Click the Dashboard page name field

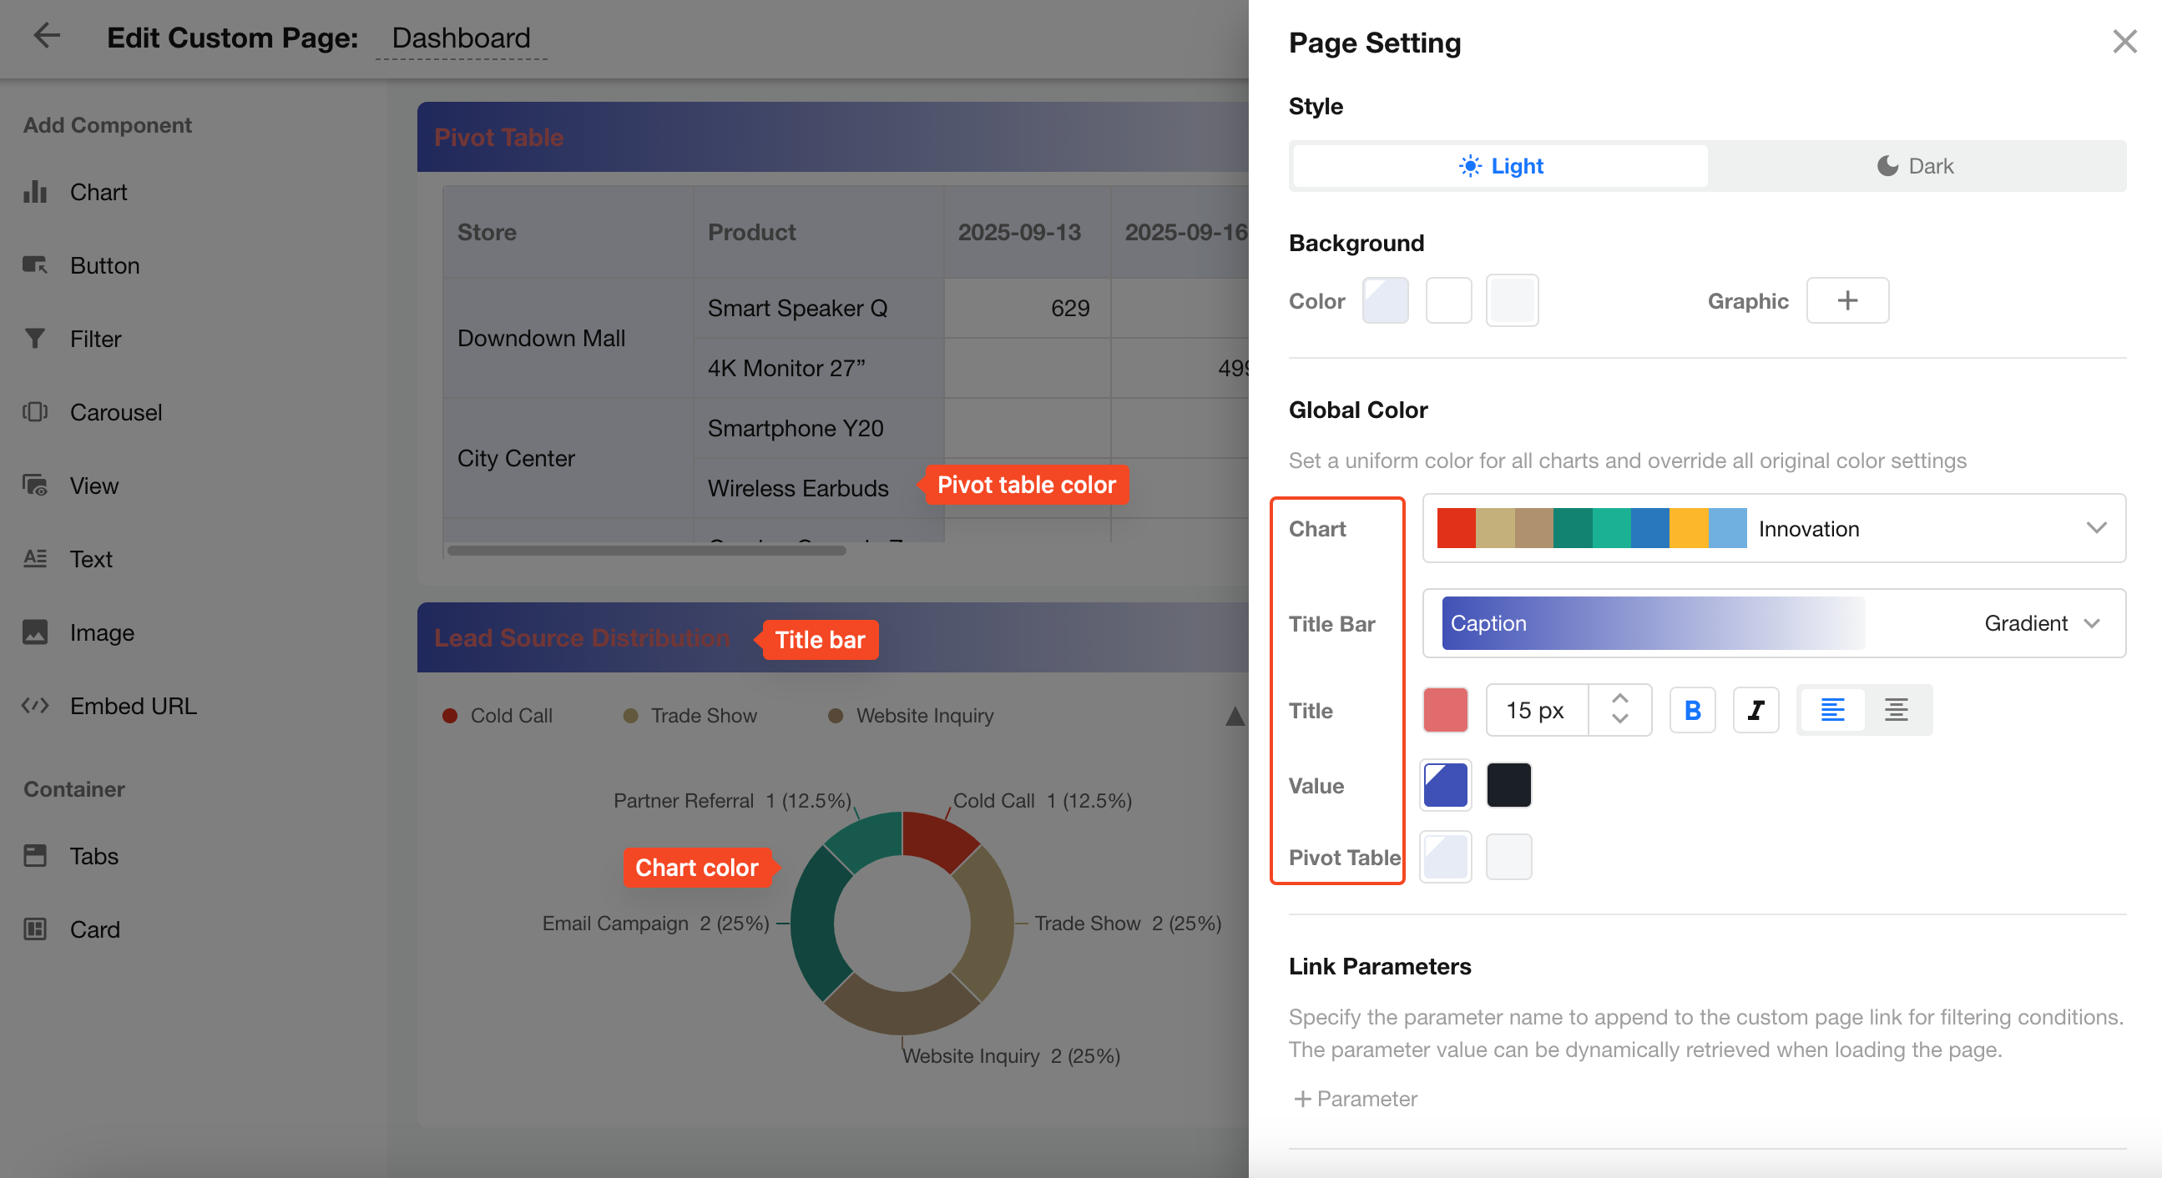[x=461, y=38]
